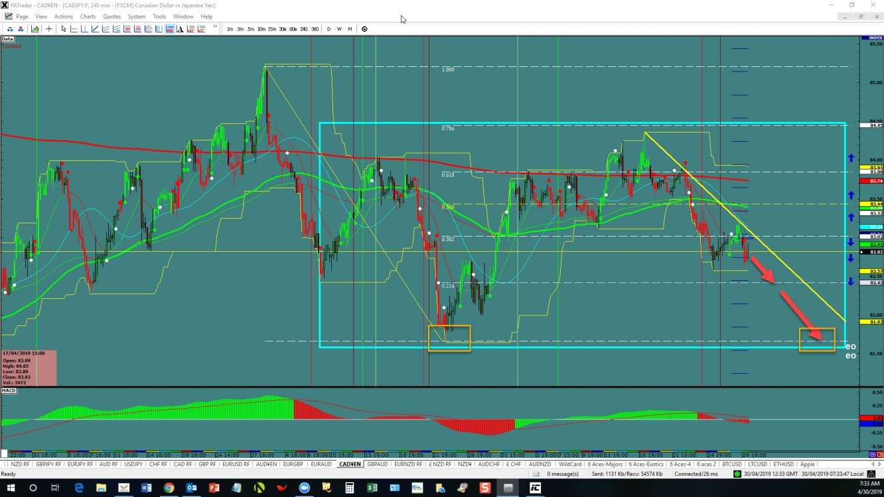Viewport: 884px width, 497px height.
Task: Open Microsoft Edge from the taskbar
Action: (x=79, y=488)
